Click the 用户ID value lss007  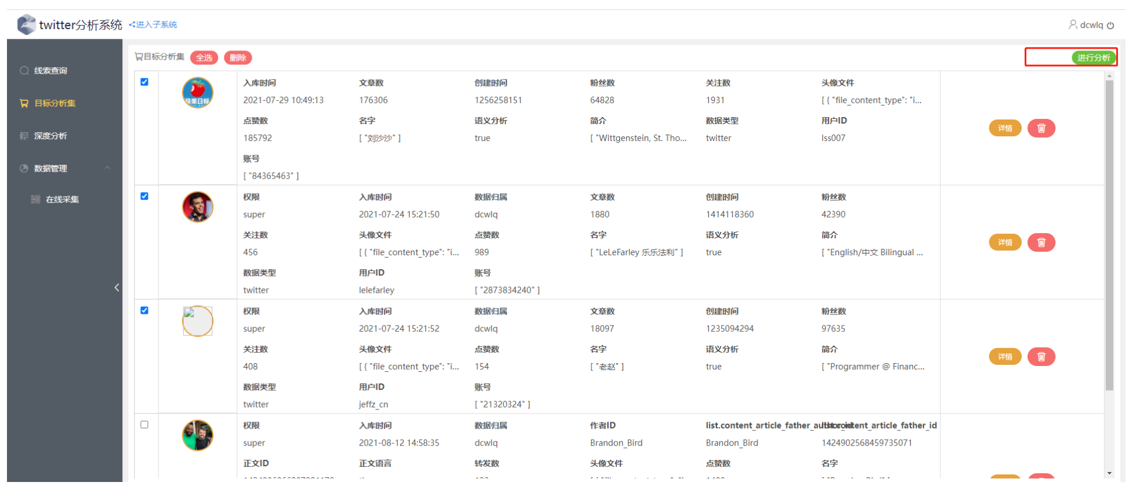click(x=833, y=138)
